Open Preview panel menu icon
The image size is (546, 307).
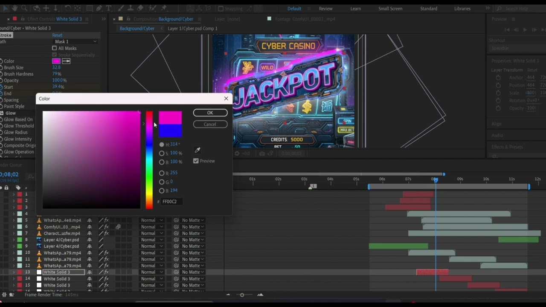(513, 19)
